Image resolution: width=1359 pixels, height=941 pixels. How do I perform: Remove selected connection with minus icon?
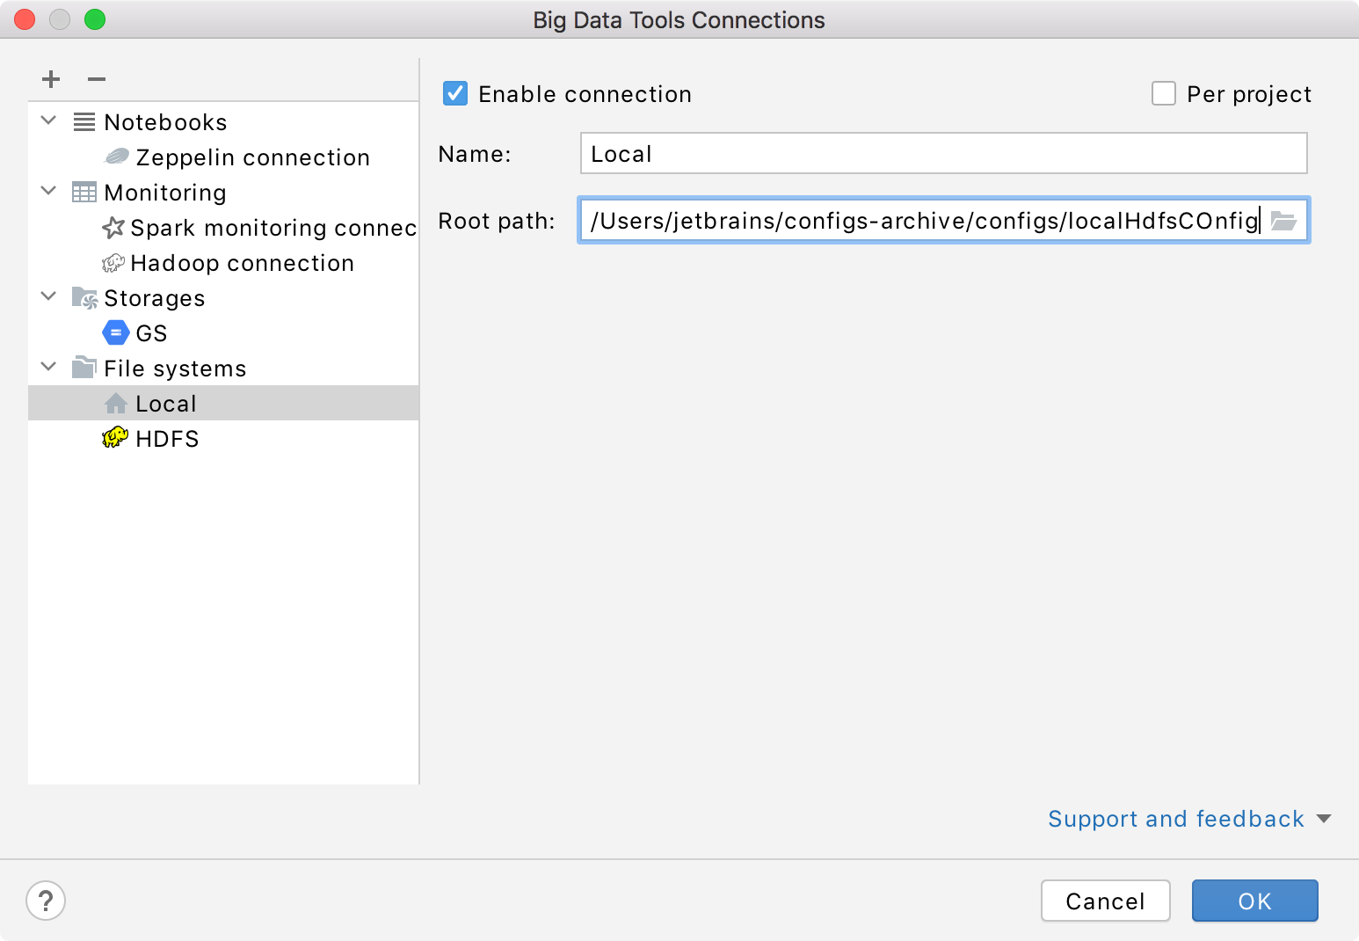[x=97, y=79]
